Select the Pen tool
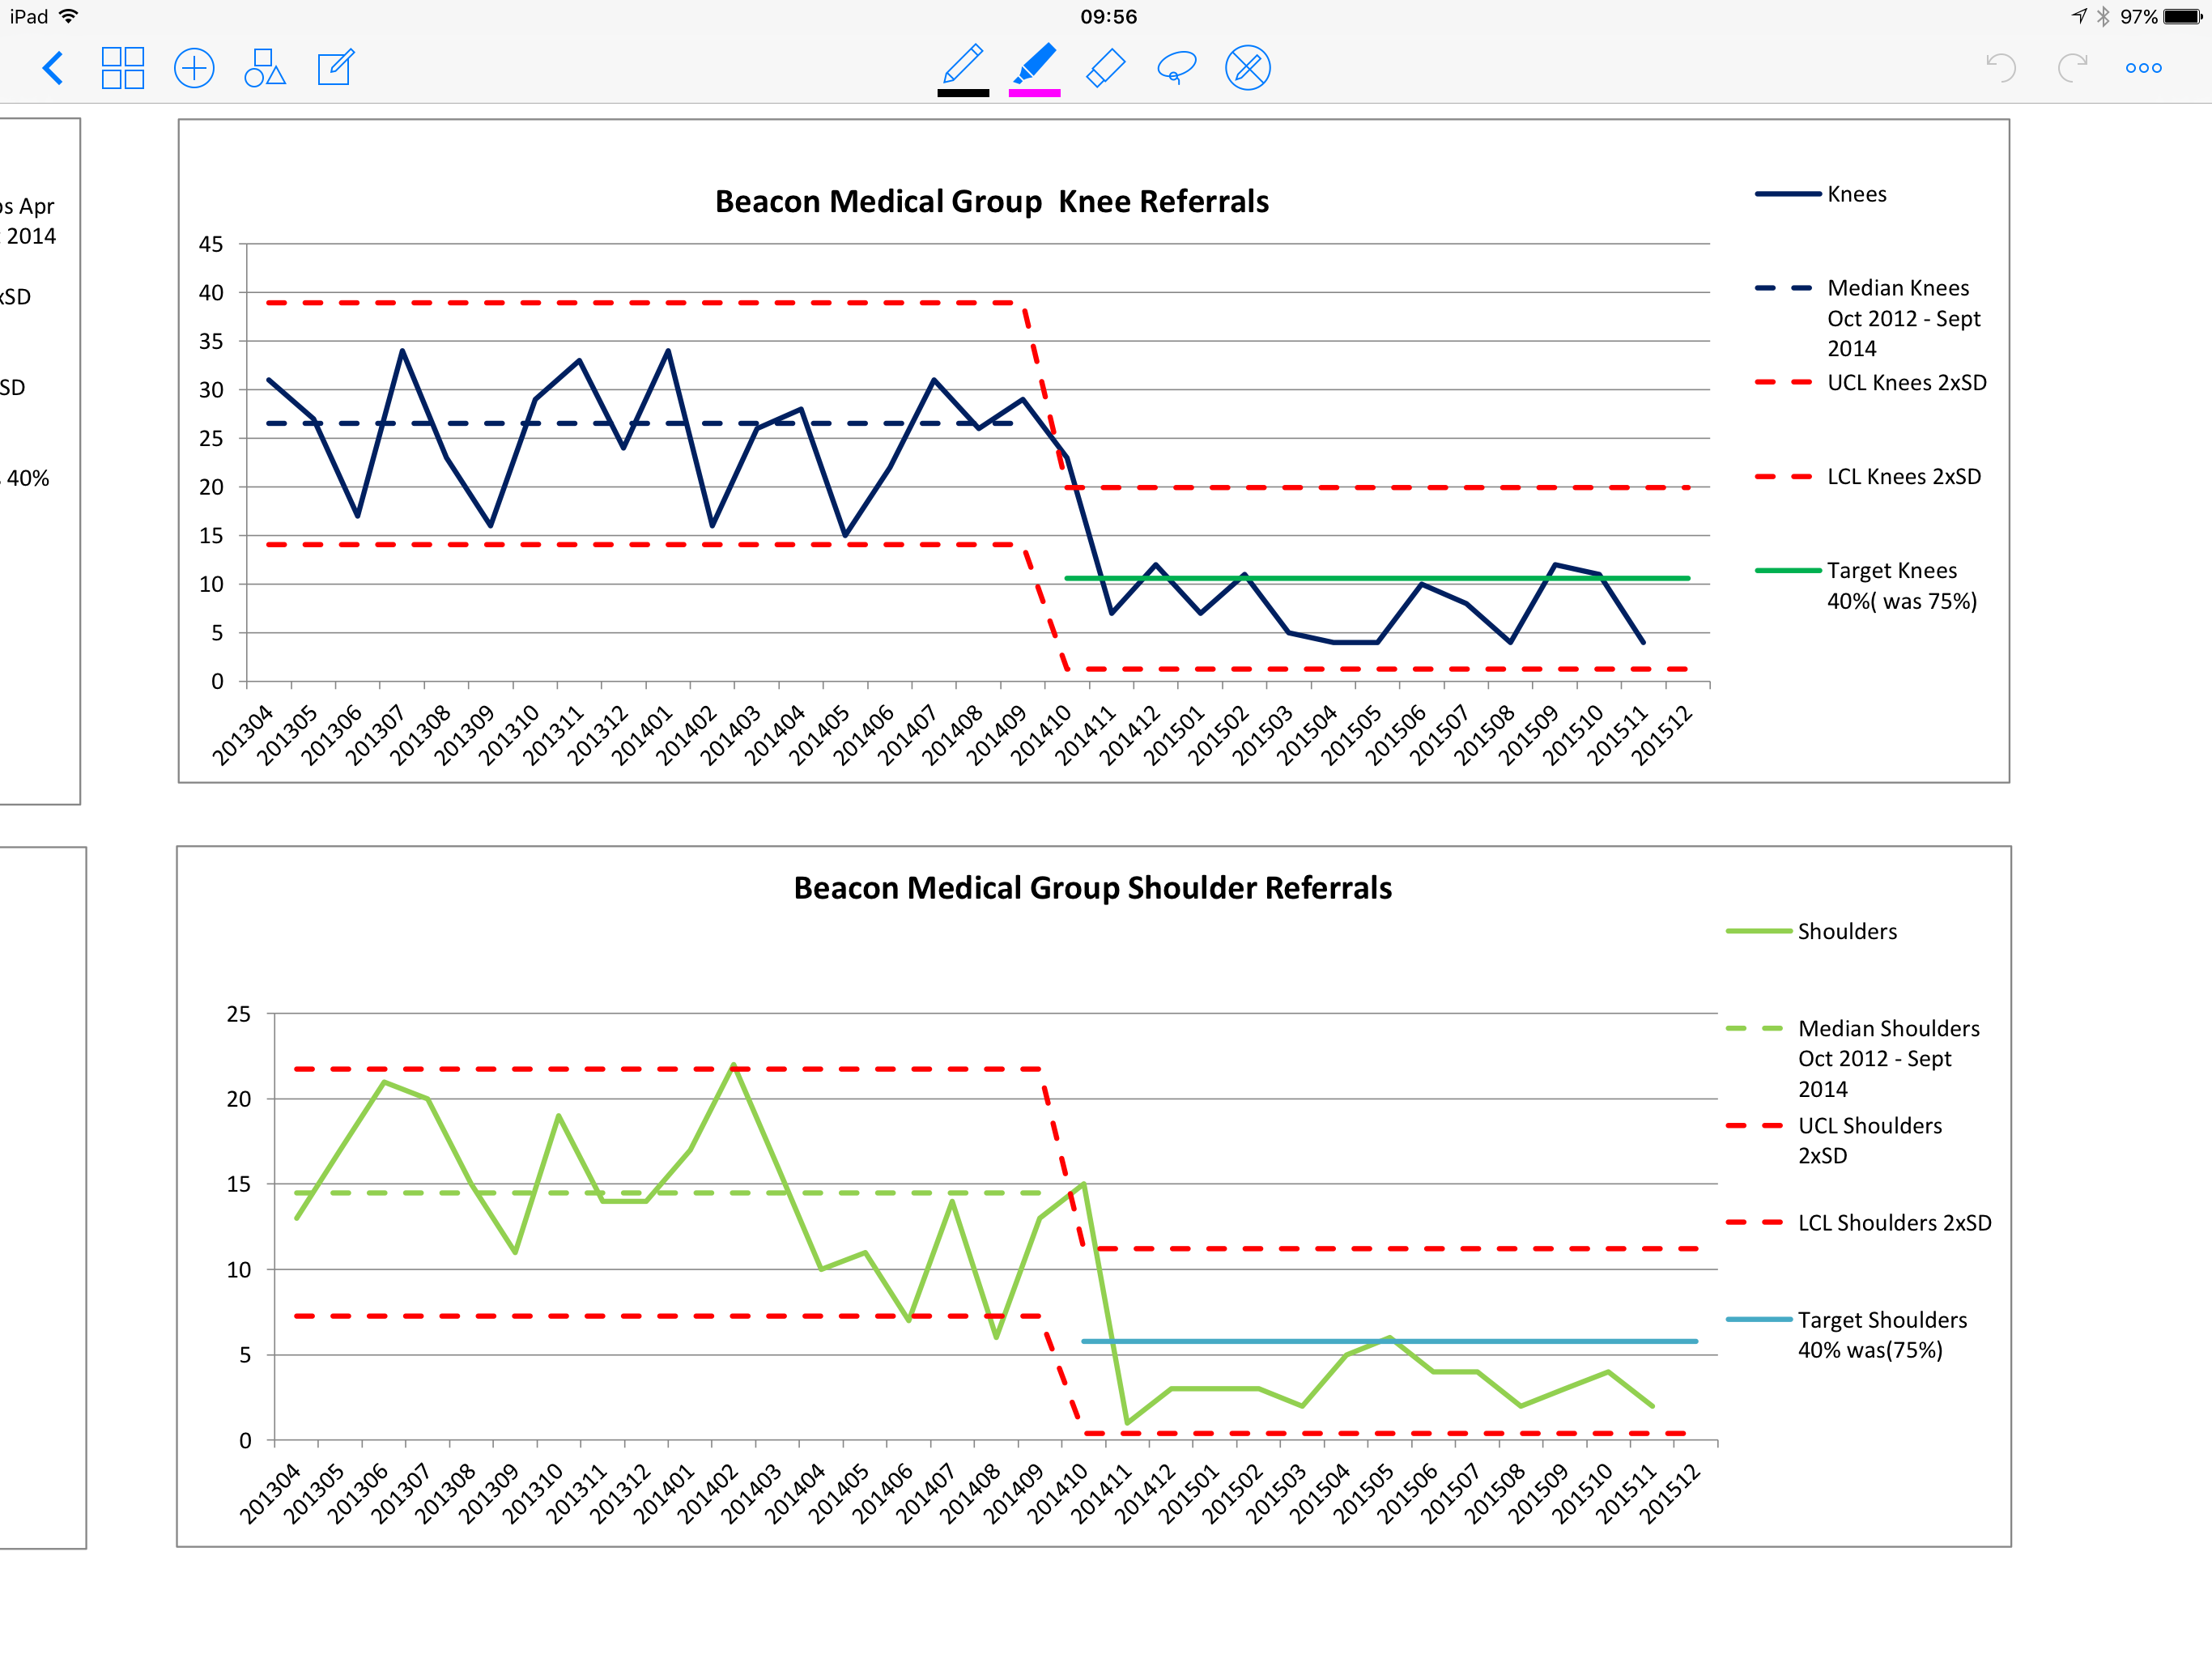Image resolution: width=2212 pixels, height=1658 pixels. pos(963,64)
